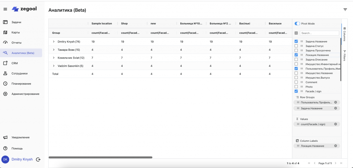Open the Помощь help link
The height and width of the screenshot is (168, 353).
tap(17, 148)
